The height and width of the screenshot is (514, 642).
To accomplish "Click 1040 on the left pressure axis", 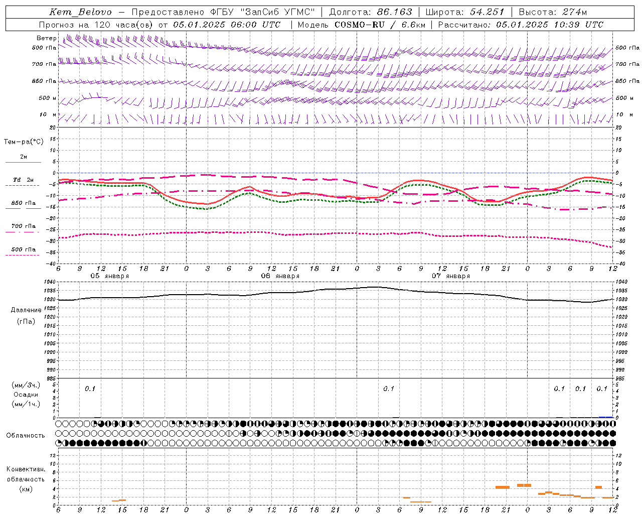I will [51, 282].
